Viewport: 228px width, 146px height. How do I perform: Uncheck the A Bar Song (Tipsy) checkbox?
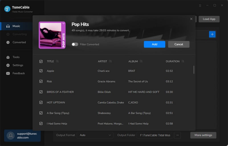point(41,113)
